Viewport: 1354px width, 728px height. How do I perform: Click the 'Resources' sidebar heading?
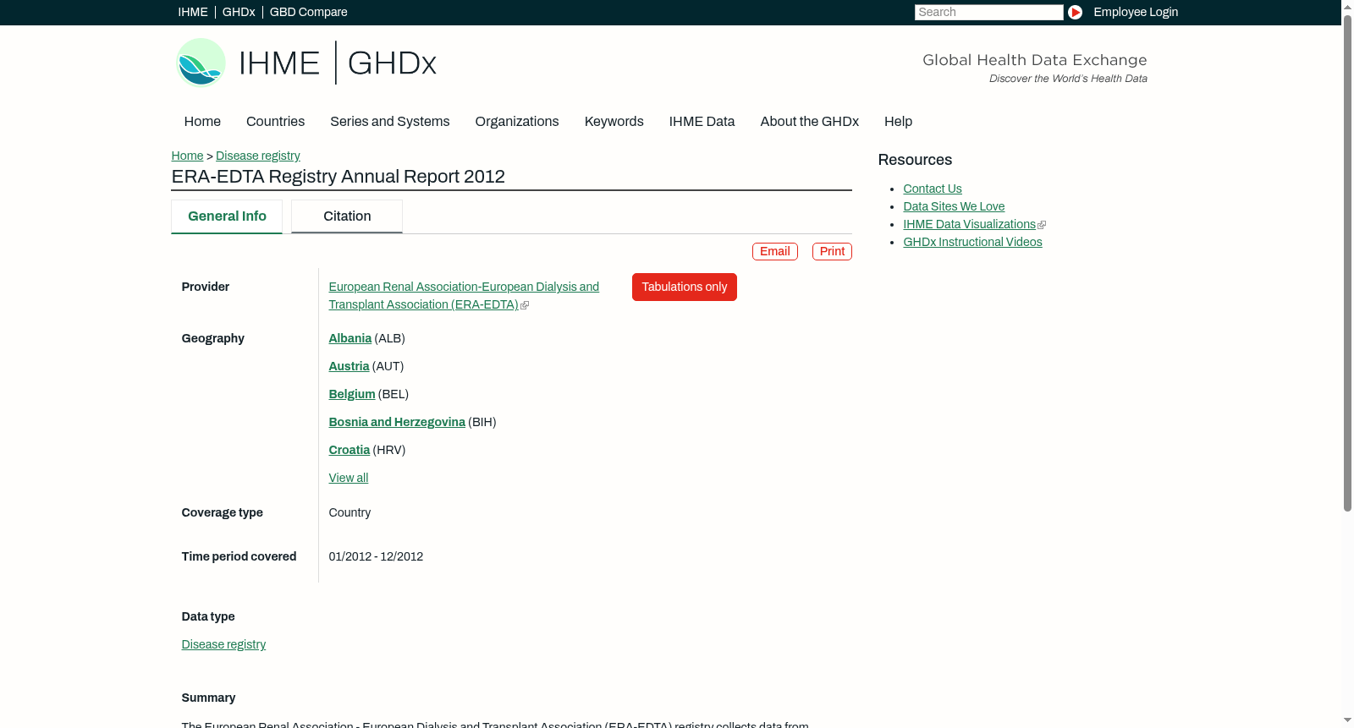click(x=915, y=160)
